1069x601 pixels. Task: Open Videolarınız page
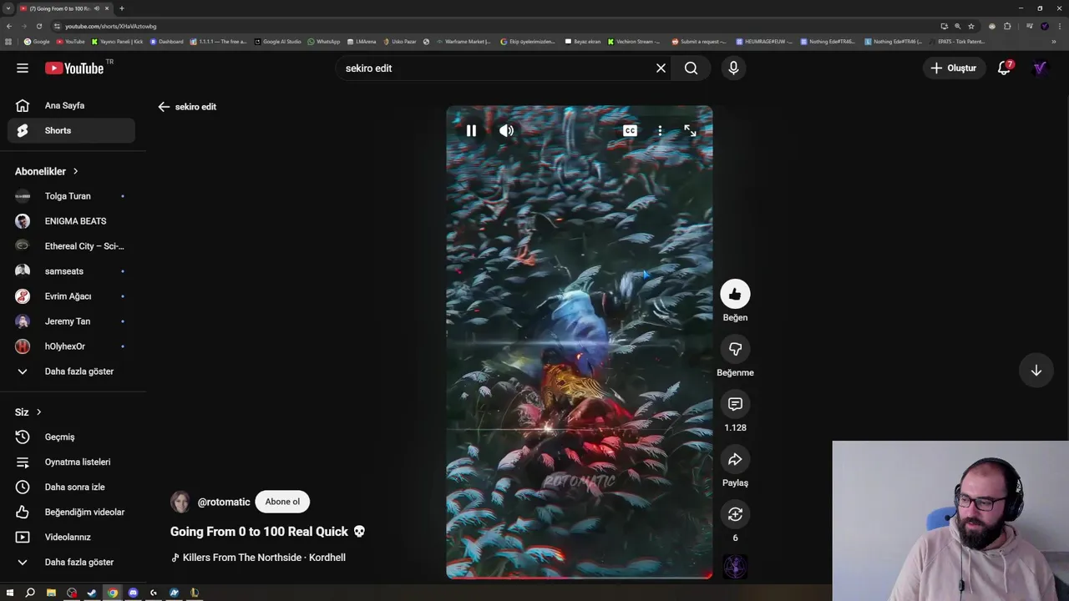tap(72, 537)
